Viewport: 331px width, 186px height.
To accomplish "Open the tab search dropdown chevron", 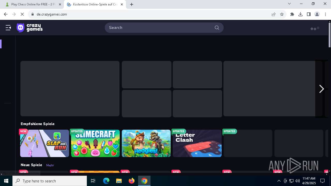I will (289, 4).
